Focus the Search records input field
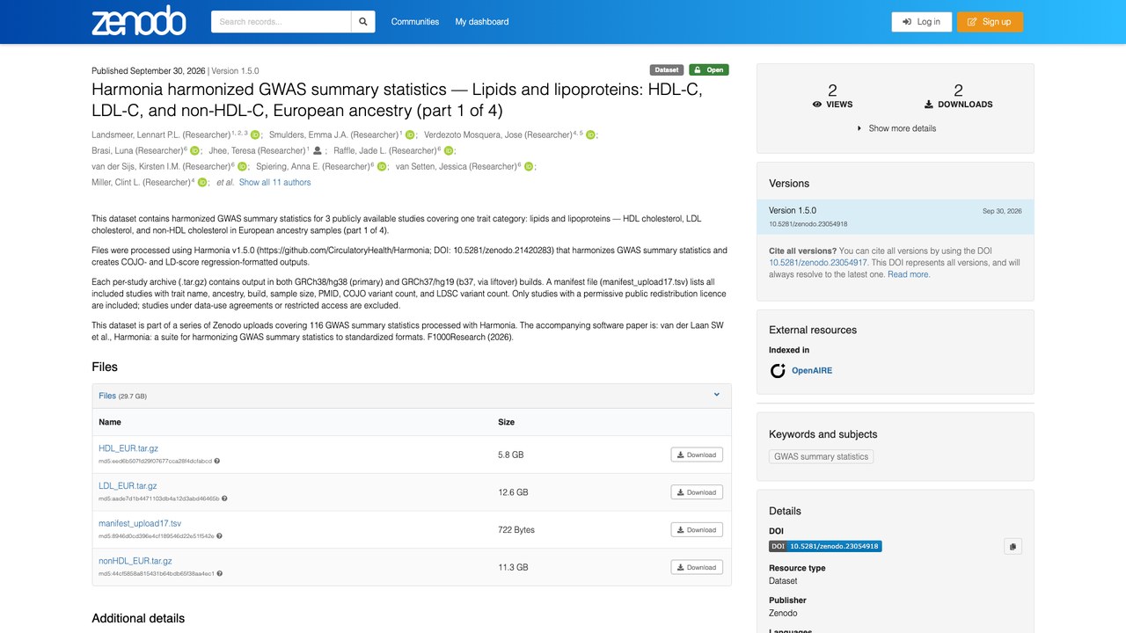1126x633 pixels. (281, 22)
